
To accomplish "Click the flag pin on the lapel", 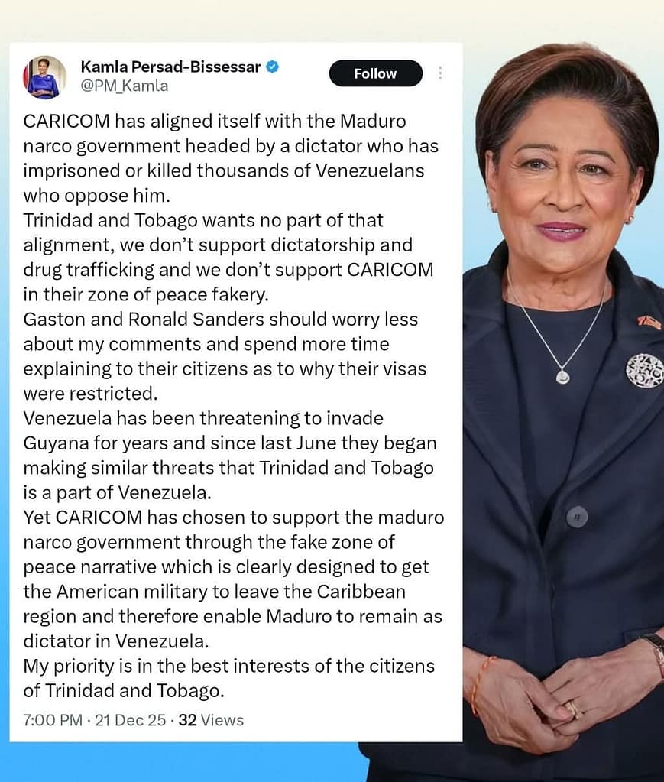I will pyautogui.click(x=650, y=322).
